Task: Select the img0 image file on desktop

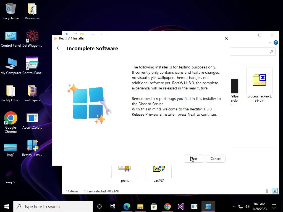Action: 11,150
